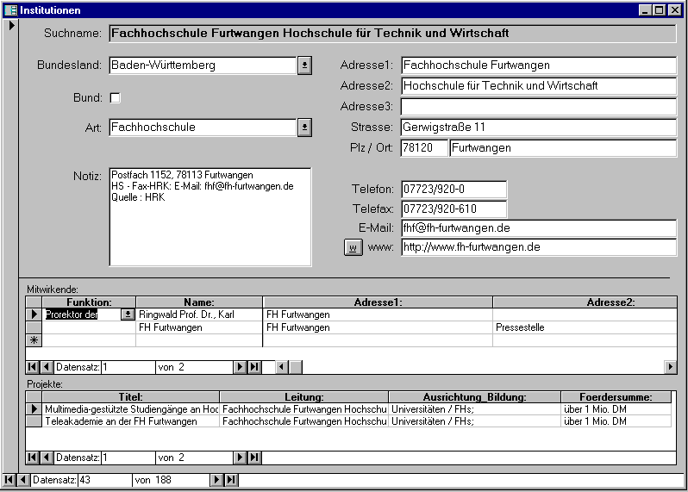Go to previous record in Projekte subform

pos(47,458)
